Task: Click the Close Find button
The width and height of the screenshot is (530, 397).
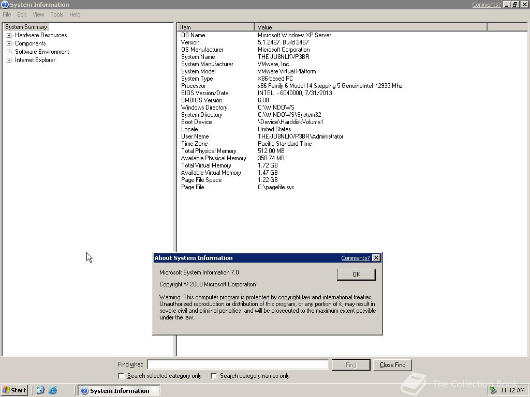Action: point(392,365)
